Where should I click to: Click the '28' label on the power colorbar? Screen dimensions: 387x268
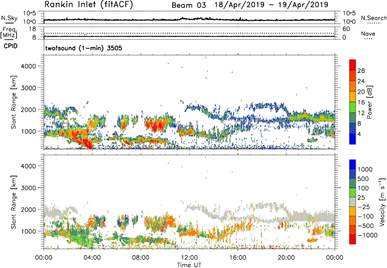(361, 71)
